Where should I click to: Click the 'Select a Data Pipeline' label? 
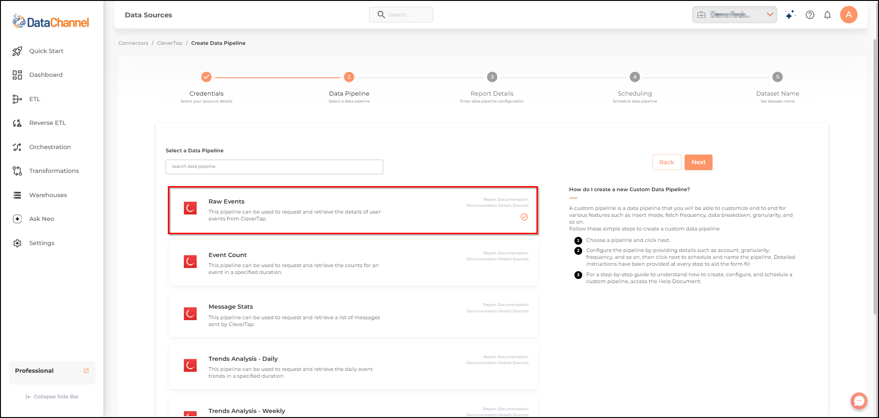(x=194, y=150)
